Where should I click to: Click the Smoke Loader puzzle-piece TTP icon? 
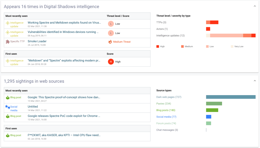[x=8, y=41]
